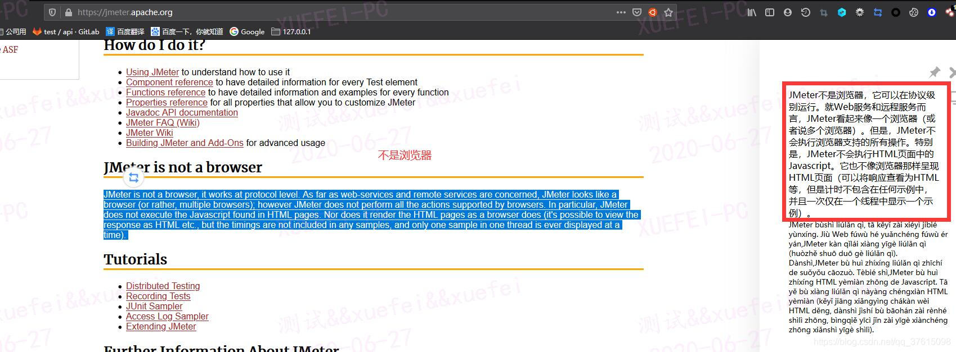
Task: Click the blue download arrow extension icon
Action: 932,12
